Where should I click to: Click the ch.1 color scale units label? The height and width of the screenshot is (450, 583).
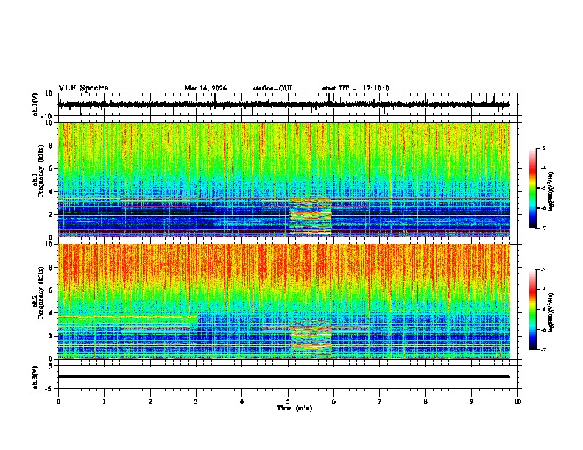(551, 191)
